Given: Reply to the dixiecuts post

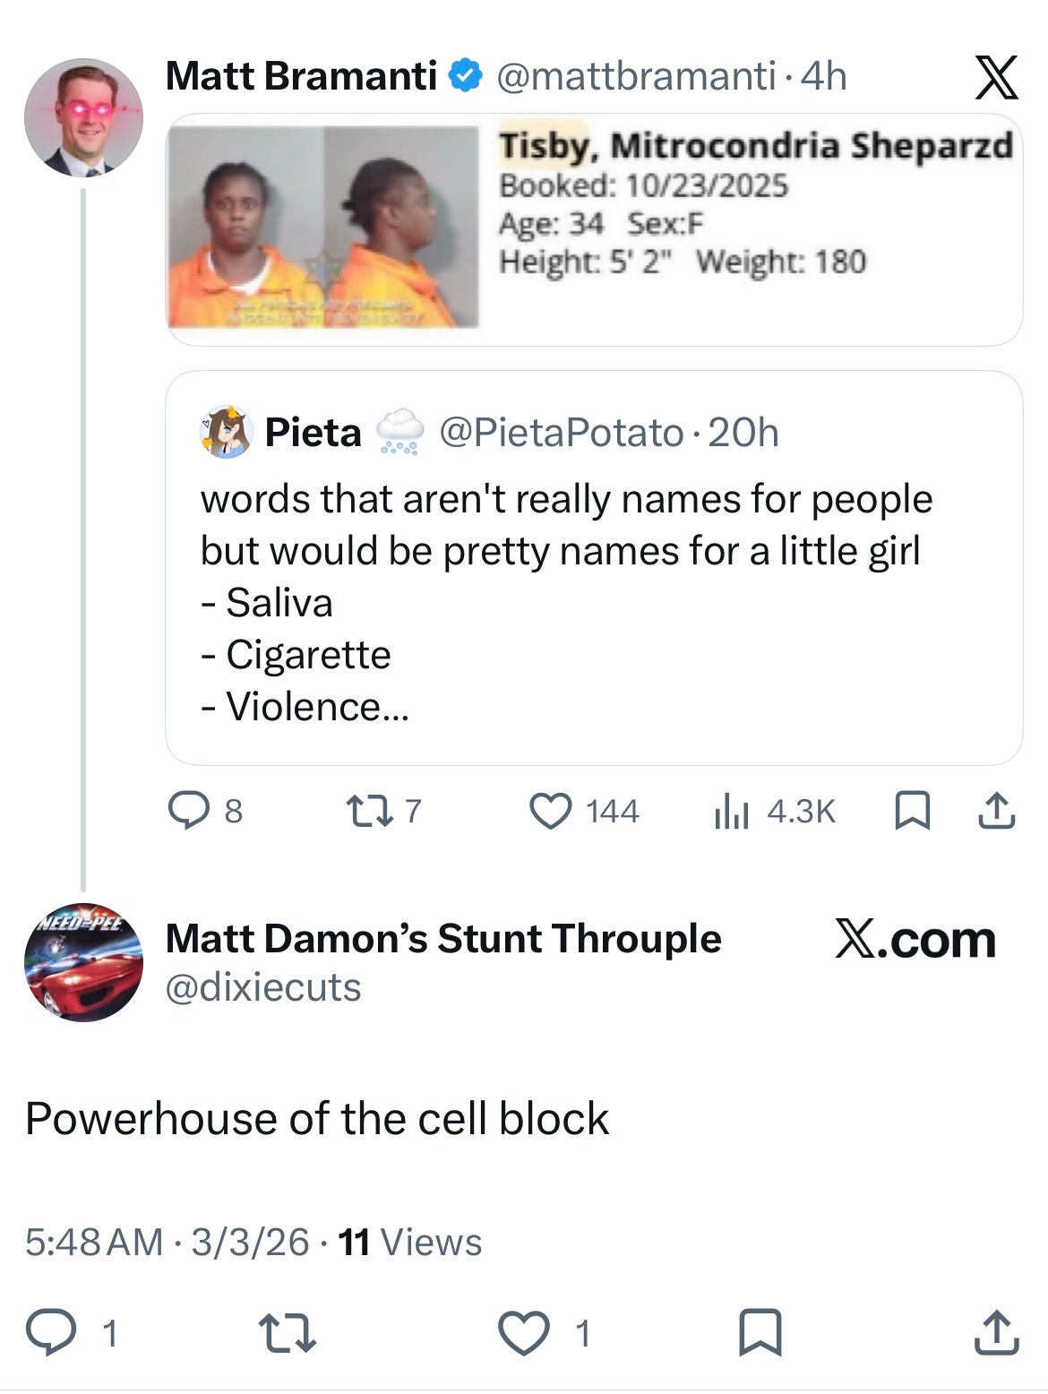Looking at the screenshot, I should coord(50,1332).
